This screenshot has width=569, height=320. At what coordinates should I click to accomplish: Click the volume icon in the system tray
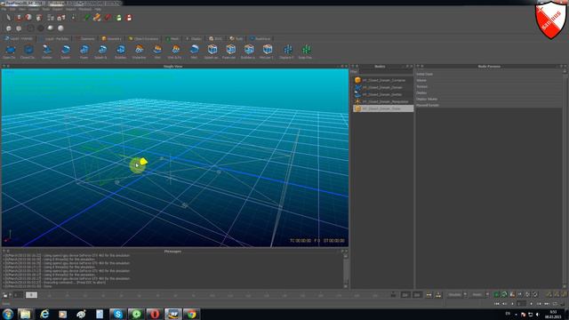[537, 314]
